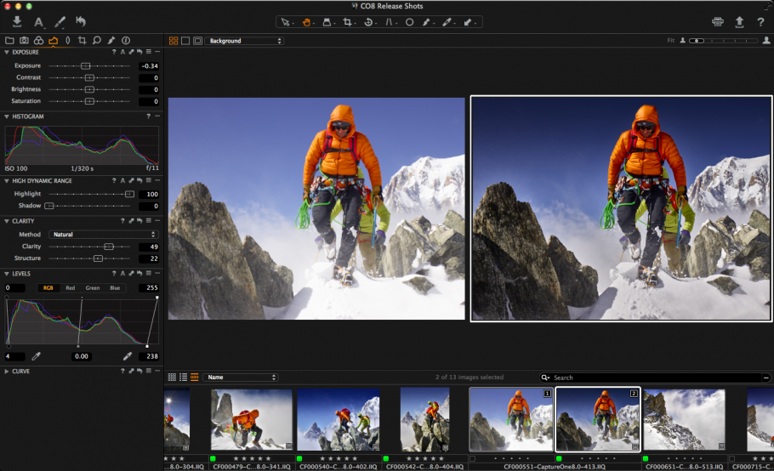Screen dimensions: 774x471
Task: Select the Blue channel tab in Levels
Action: pos(114,288)
